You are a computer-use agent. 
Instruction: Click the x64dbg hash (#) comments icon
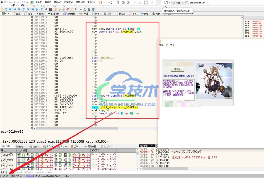[x=76, y=9]
